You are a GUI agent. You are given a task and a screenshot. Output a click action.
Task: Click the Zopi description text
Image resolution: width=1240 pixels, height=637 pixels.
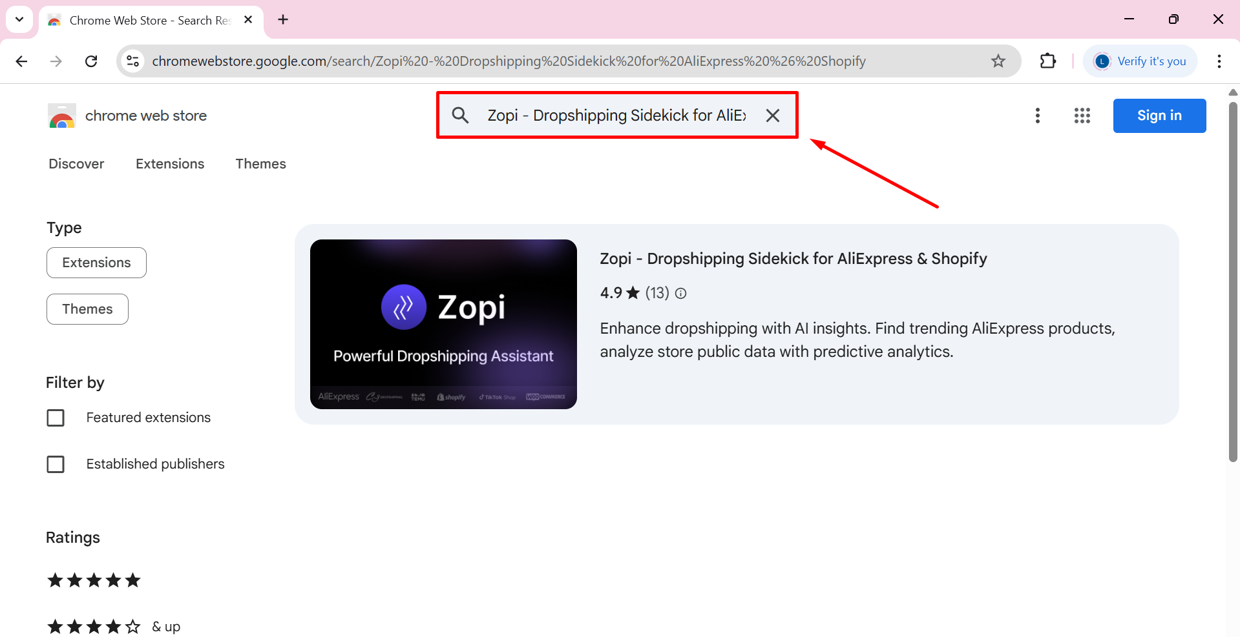(857, 340)
